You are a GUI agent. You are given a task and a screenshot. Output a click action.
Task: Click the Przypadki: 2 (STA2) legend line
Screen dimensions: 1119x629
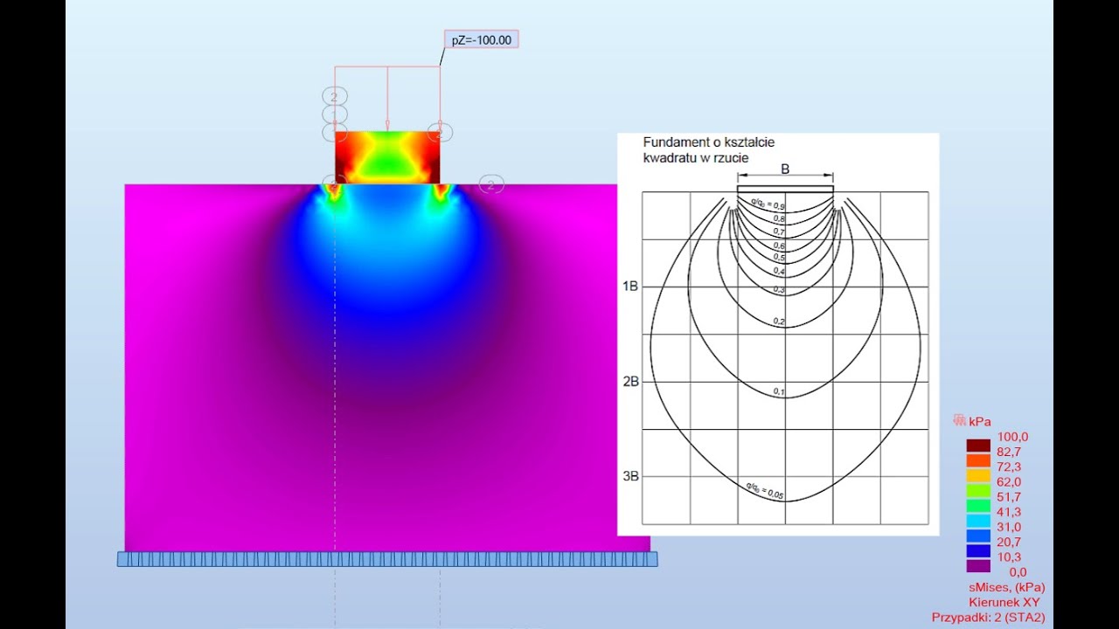[x=988, y=617]
